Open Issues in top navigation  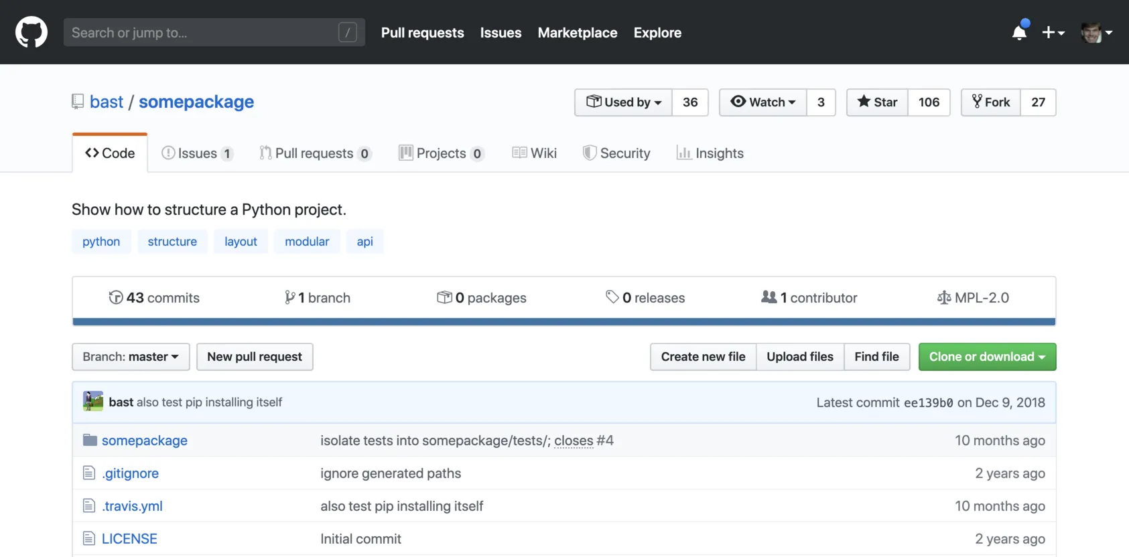tap(501, 33)
